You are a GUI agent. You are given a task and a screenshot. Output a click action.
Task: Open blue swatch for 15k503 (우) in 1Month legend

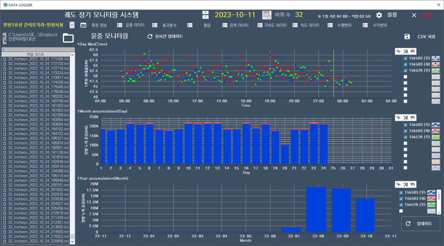[436, 125]
